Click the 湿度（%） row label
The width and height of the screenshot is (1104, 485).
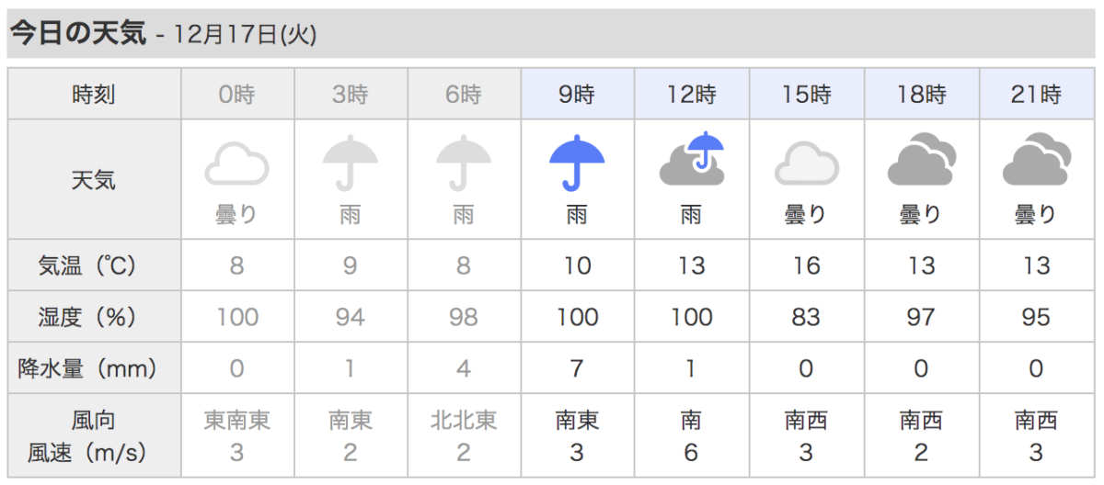pyautogui.click(x=94, y=317)
